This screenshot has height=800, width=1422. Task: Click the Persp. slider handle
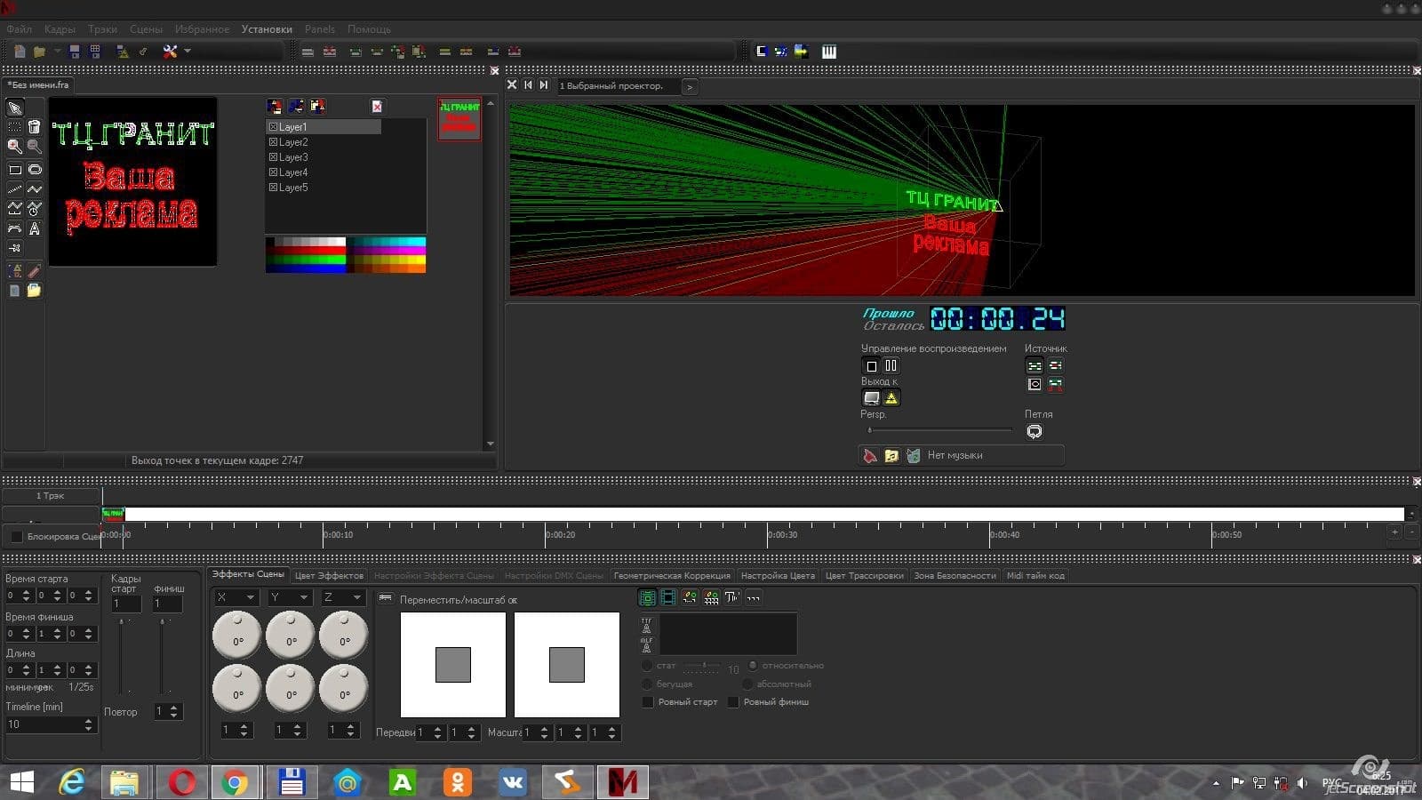(x=870, y=430)
